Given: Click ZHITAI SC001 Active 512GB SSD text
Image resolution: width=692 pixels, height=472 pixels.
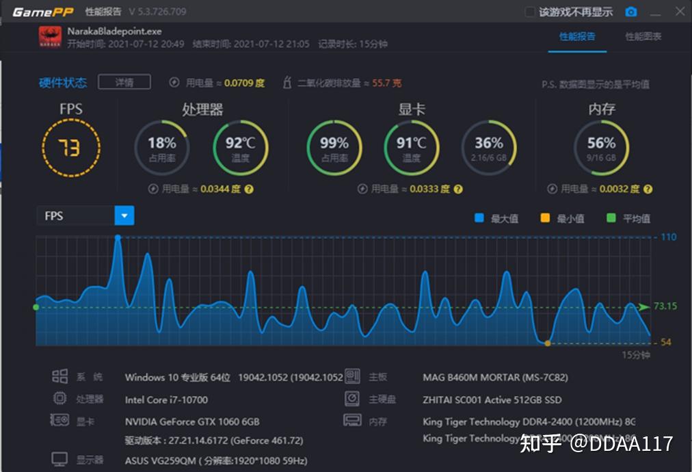Looking at the screenshot, I should coord(492,400).
